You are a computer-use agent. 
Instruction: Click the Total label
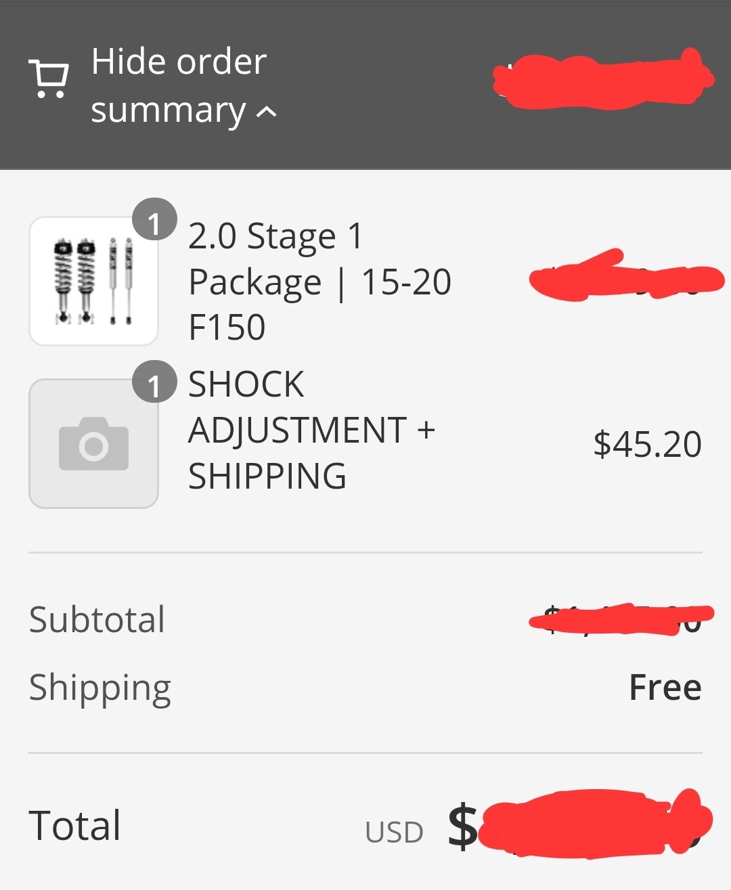[75, 825]
